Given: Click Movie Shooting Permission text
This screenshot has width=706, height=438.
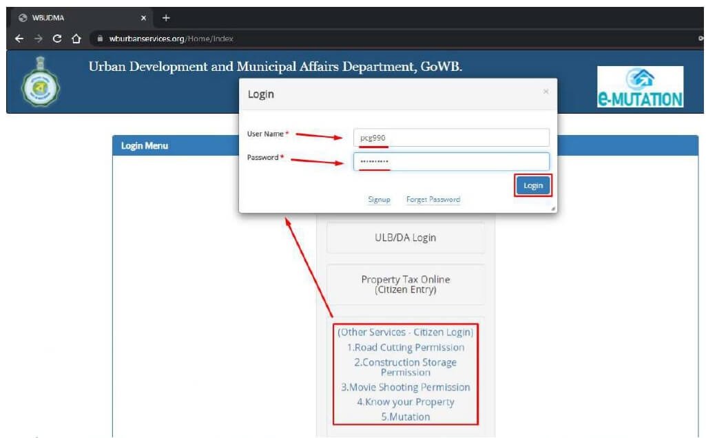Looking at the screenshot, I should (x=405, y=387).
